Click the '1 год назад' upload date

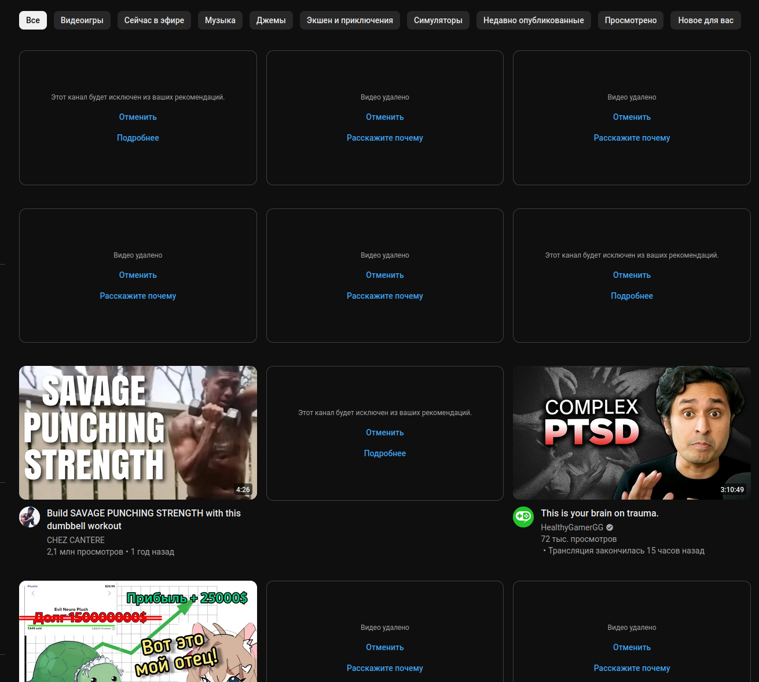(x=152, y=552)
